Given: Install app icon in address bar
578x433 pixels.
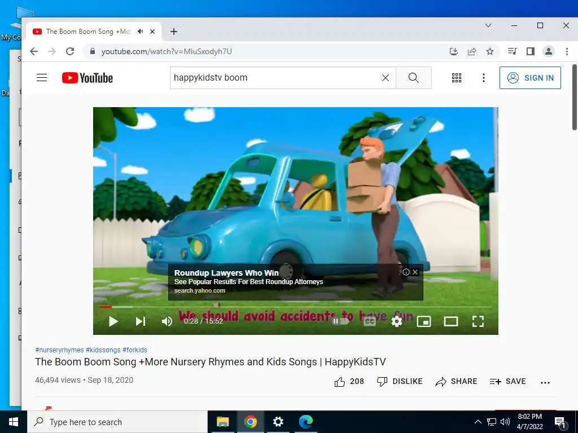Looking at the screenshot, I should pyautogui.click(x=454, y=51).
